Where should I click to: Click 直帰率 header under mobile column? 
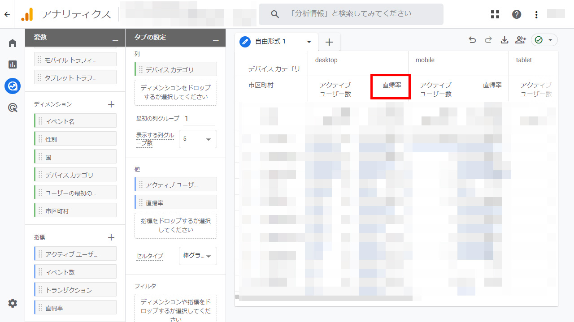(x=492, y=85)
